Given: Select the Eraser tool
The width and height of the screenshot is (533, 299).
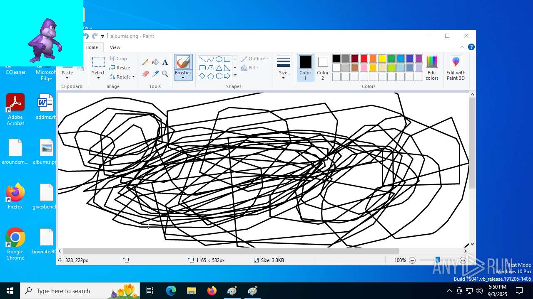Looking at the screenshot, I should click(x=145, y=74).
